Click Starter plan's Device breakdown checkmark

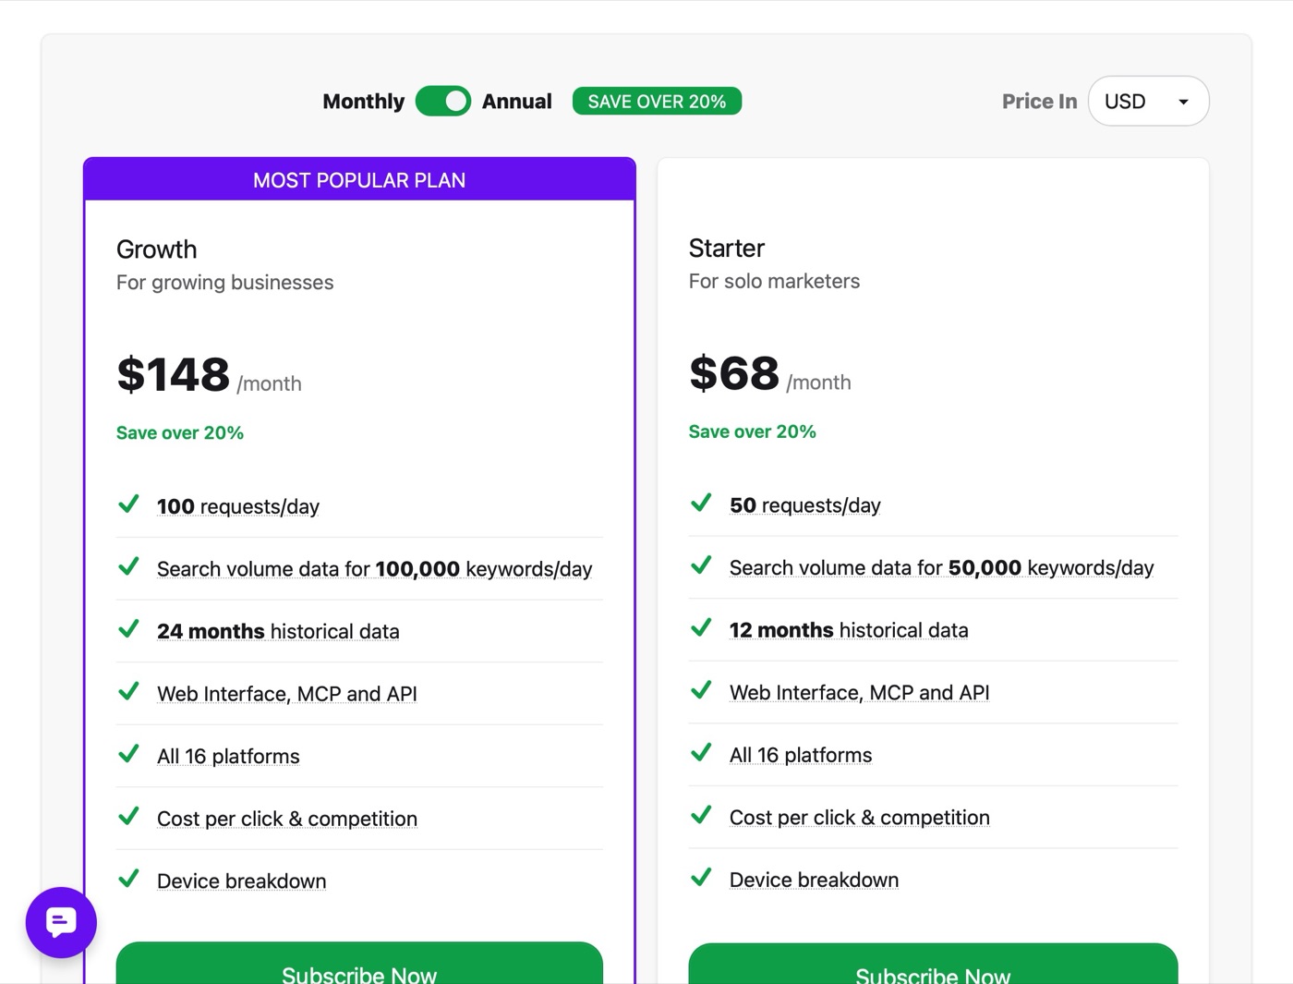701,878
